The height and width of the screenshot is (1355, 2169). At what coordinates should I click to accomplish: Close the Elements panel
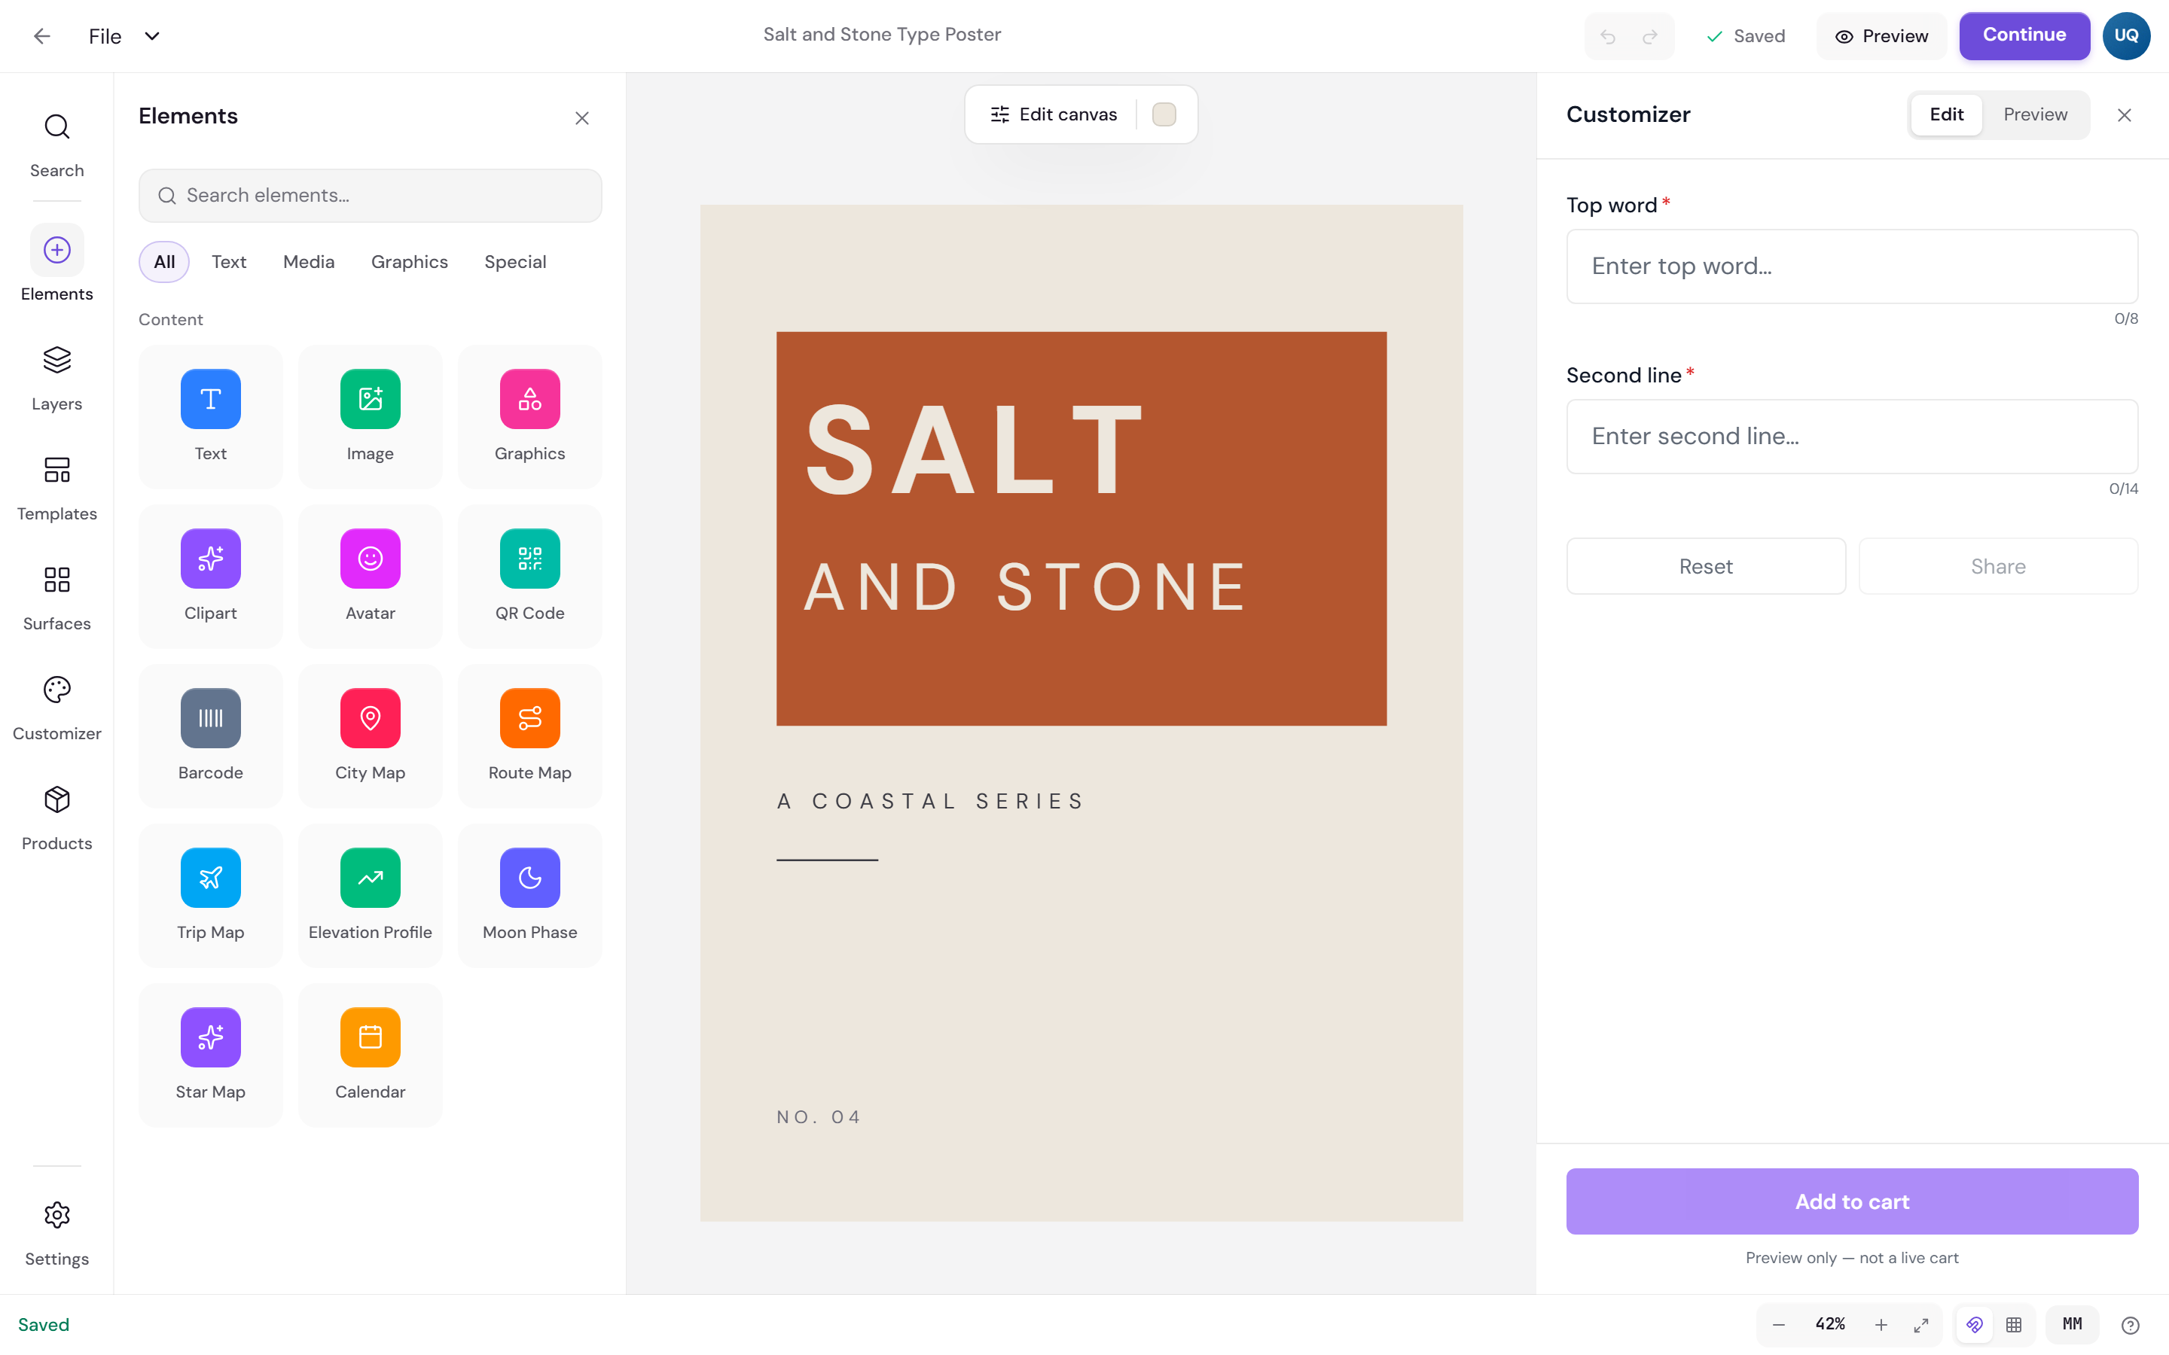click(x=581, y=118)
